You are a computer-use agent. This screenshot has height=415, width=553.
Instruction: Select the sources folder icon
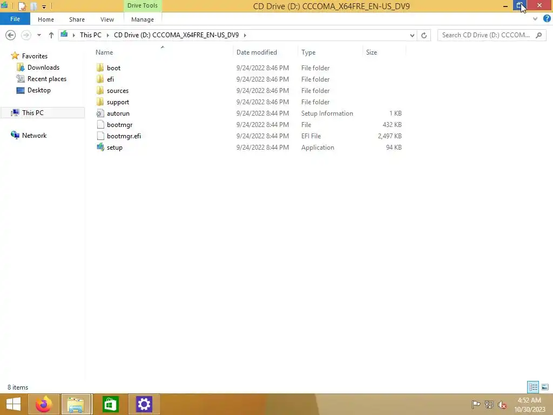[x=100, y=90]
